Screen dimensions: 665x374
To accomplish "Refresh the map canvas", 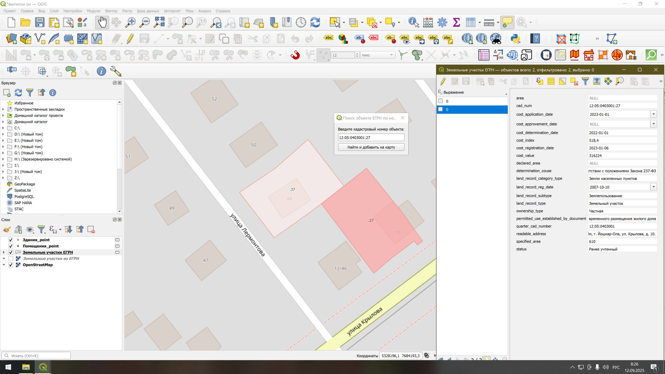I will tap(315, 22).
